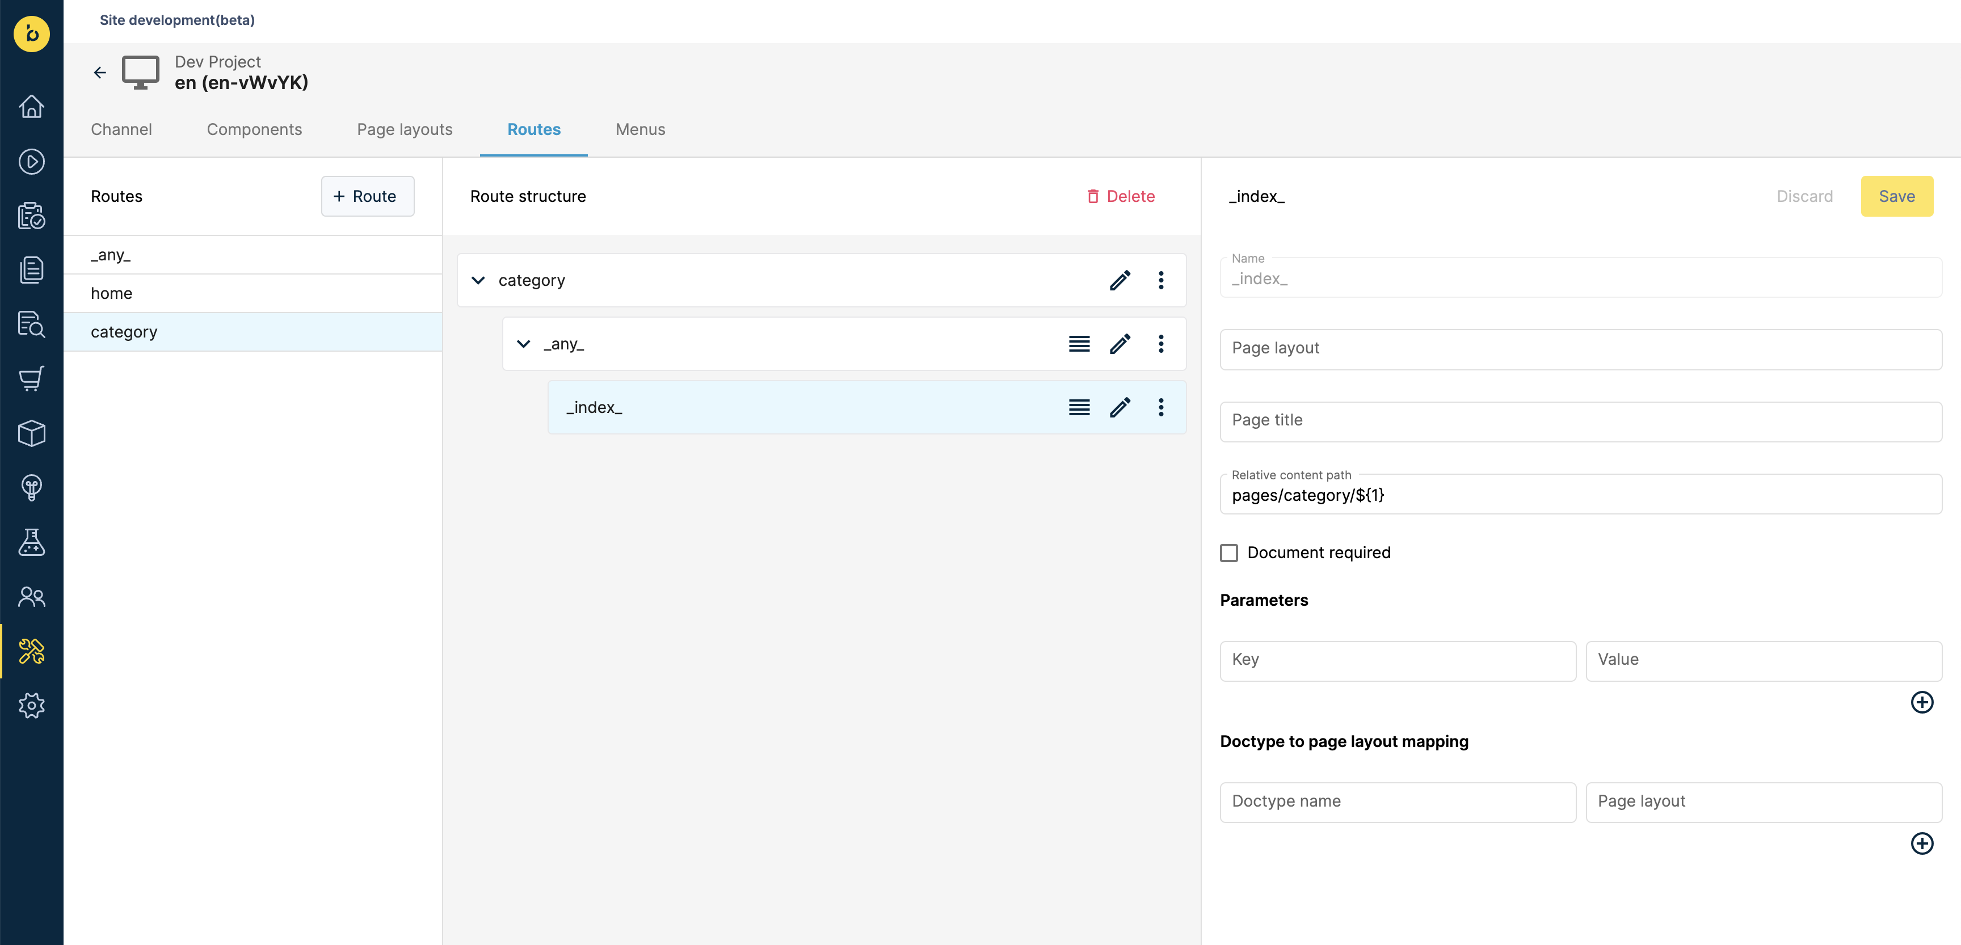Click the + Route button

tap(368, 196)
